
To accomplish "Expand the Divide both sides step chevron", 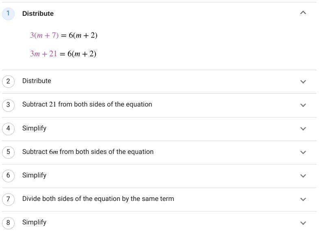I will [303, 199].
